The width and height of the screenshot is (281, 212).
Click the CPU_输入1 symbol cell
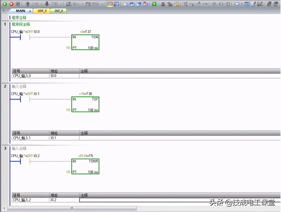(31, 138)
